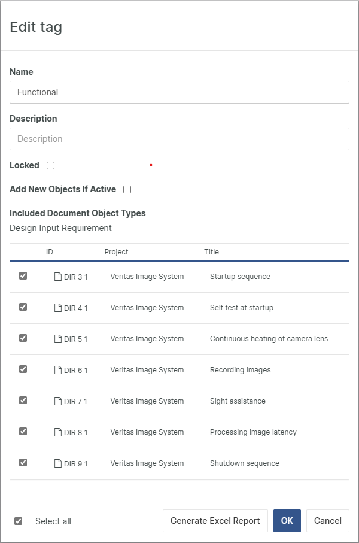Click the document icon for DIR 8 1

[58, 432]
